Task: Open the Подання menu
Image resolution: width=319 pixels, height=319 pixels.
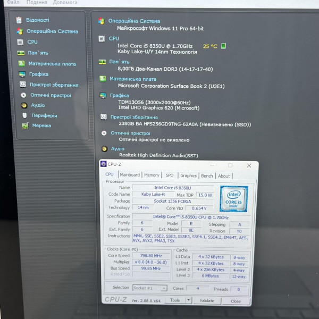Action: click(x=37, y=3)
